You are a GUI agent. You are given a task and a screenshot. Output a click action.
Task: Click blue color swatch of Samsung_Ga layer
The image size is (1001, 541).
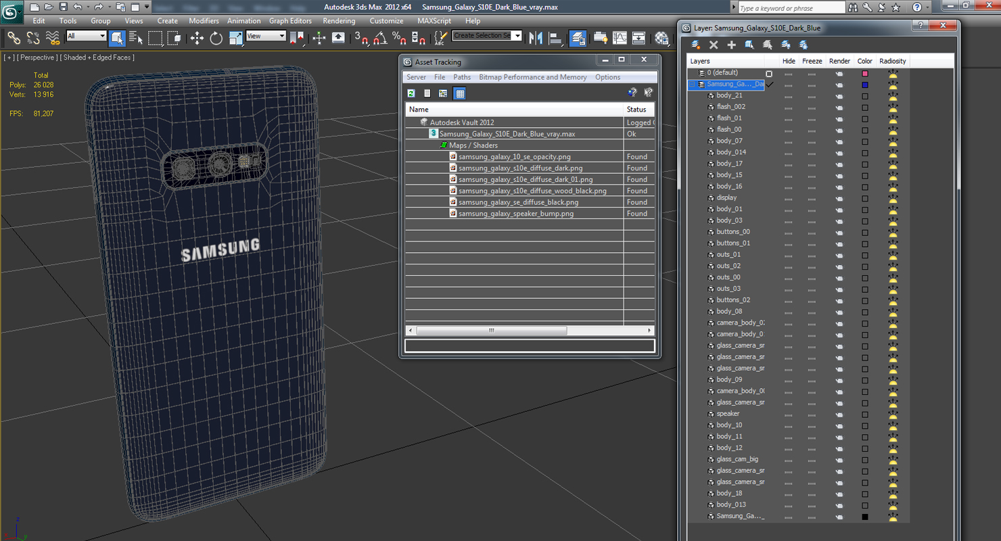pyautogui.click(x=865, y=85)
